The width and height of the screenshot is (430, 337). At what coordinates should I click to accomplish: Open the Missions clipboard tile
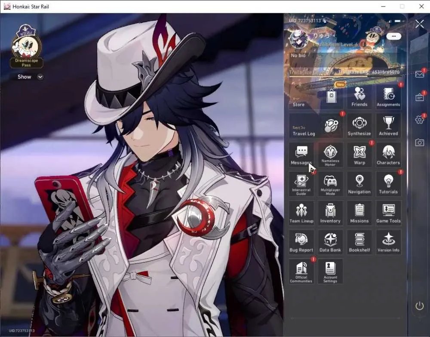click(359, 213)
